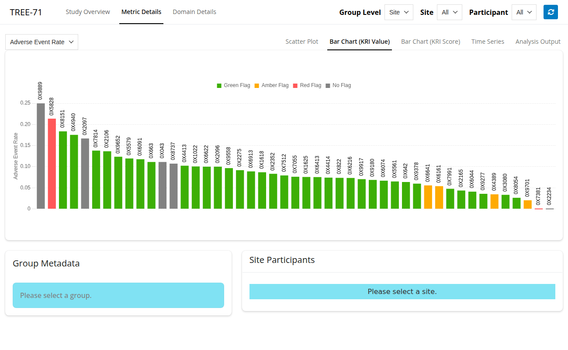The image size is (568, 350).
Task: Click the TREE-71 study title
Action: [x=26, y=12]
